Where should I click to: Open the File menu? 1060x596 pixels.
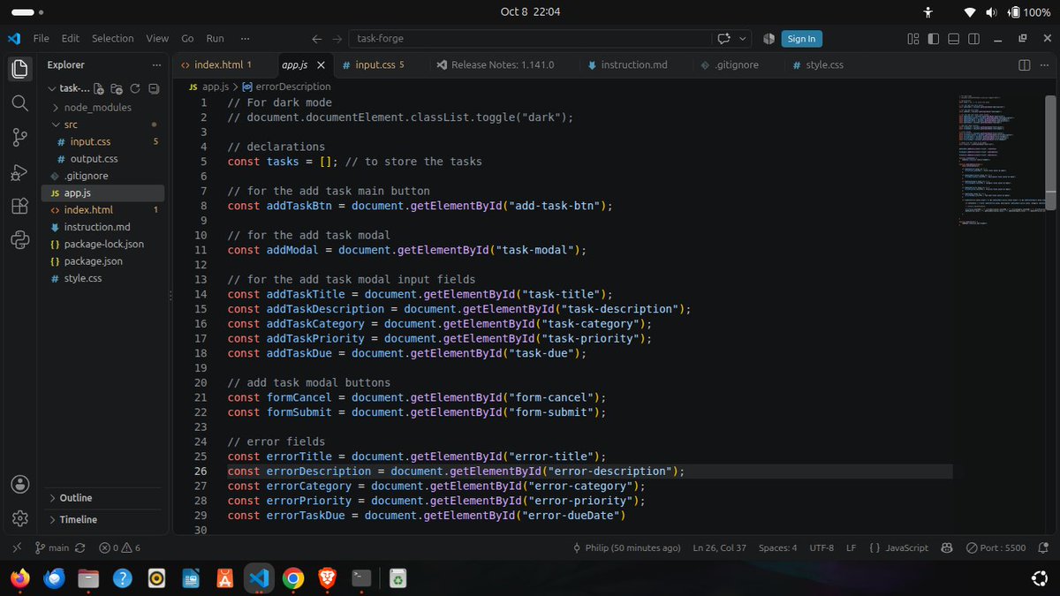(42, 39)
